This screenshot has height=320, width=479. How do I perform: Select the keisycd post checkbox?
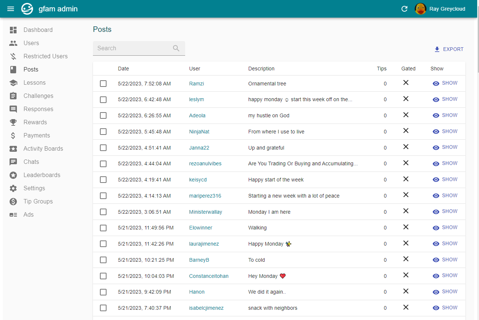coord(103,180)
